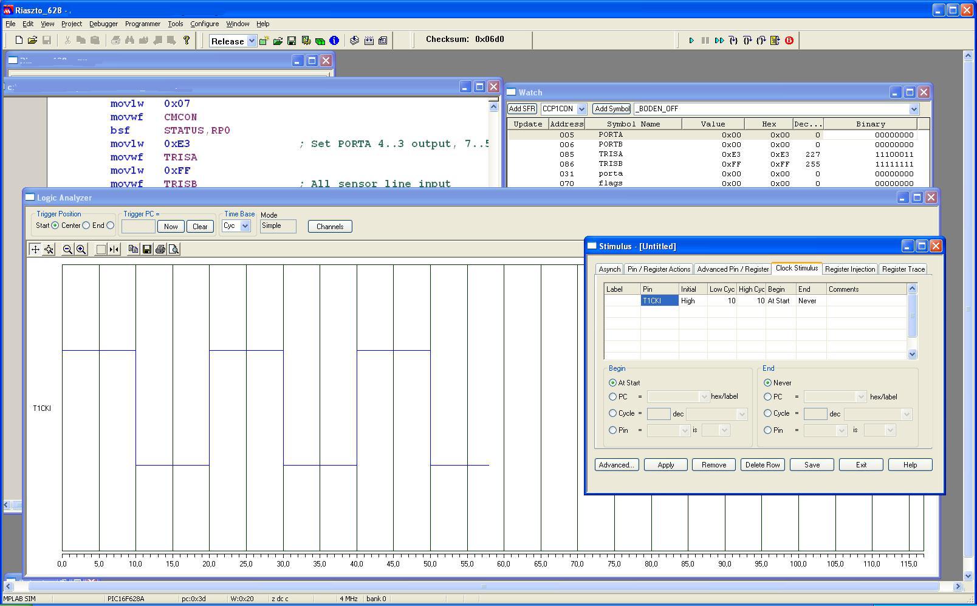
Task: Print the Logic Analyzer waveform
Action: coord(160,249)
